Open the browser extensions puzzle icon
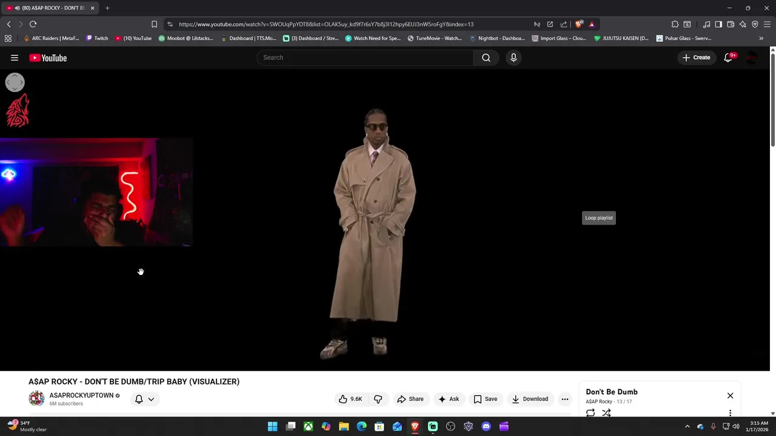The image size is (776, 436). tap(675, 24)
